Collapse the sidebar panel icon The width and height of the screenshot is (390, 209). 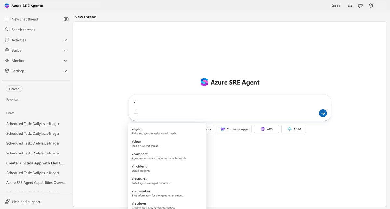[66, 19]
